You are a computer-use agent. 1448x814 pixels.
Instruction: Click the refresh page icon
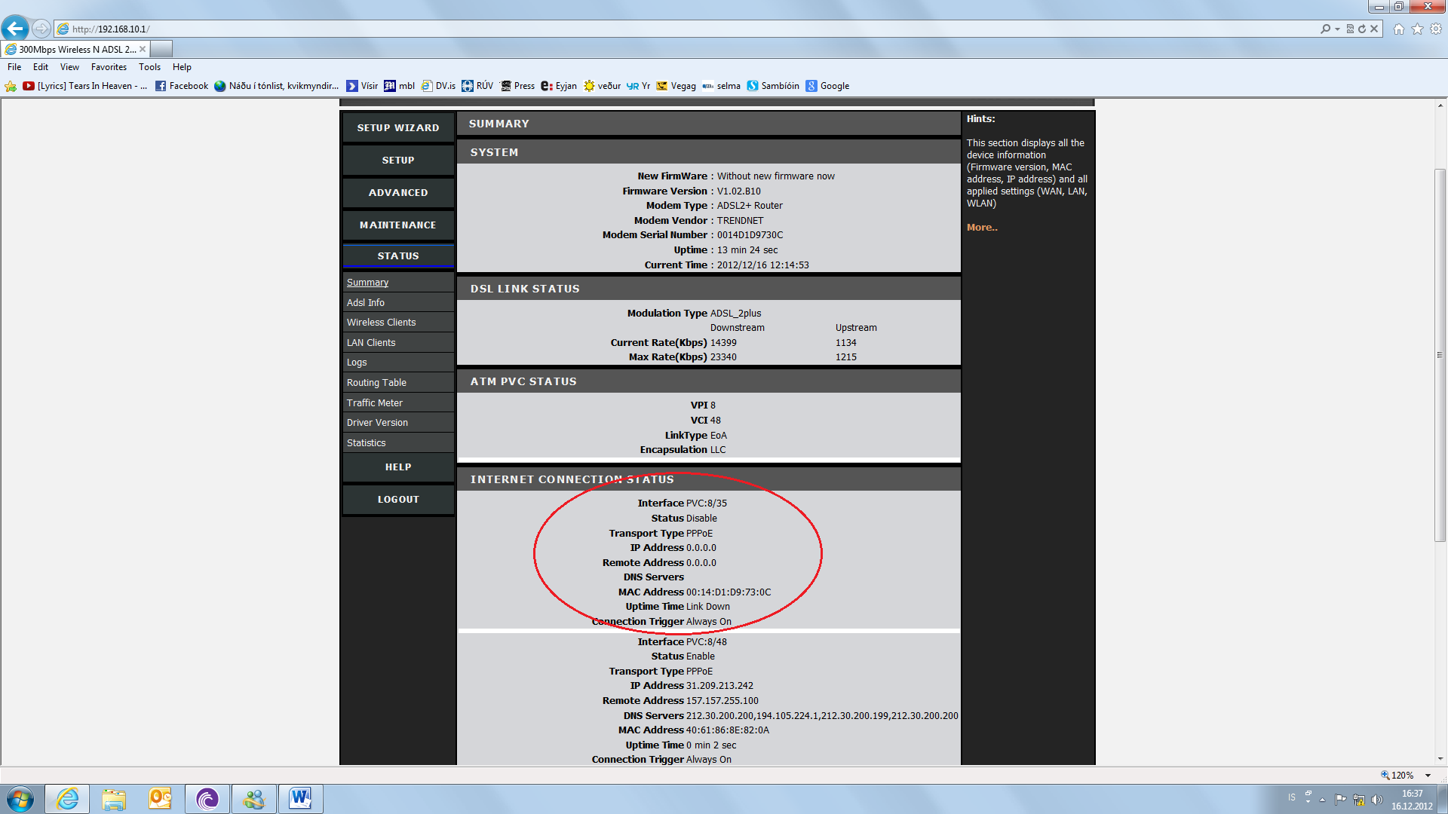pos(1362,29)
